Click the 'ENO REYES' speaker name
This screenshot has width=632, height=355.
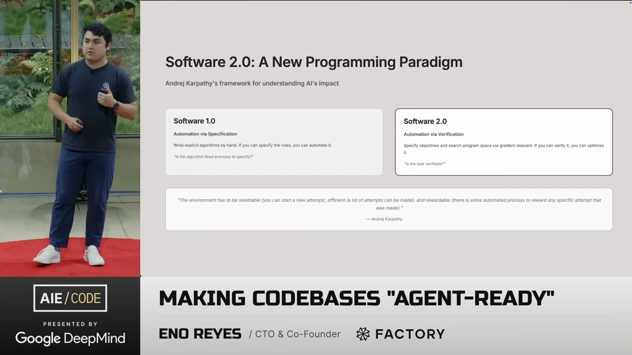click(x=200, y=334)
